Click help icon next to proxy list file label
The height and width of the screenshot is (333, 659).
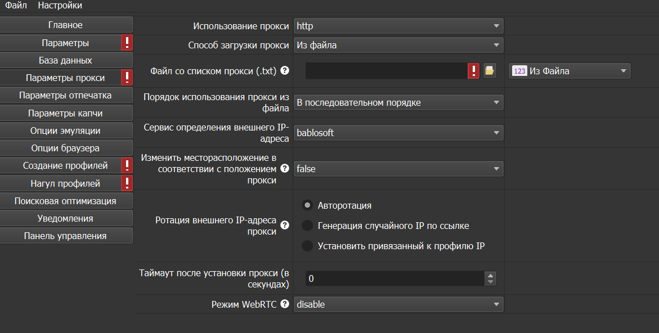click(285, 71)
